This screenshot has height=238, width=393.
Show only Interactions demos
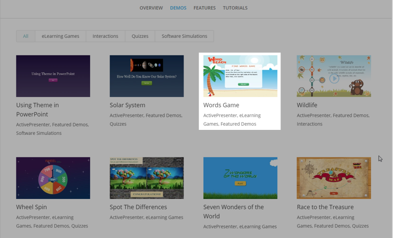pyautogui.click(x=105, y=36)
